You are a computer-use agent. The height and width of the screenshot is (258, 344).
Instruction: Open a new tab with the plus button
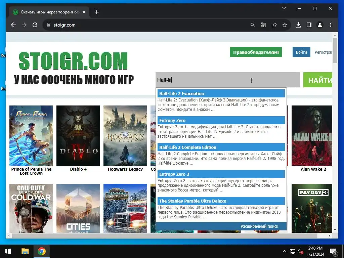97,12
